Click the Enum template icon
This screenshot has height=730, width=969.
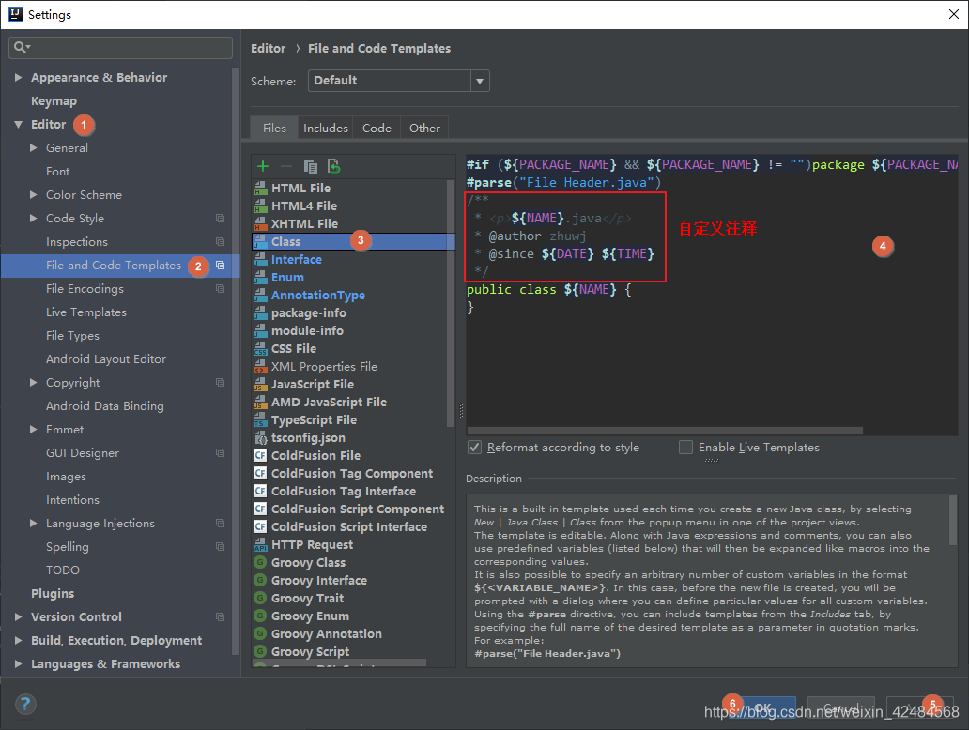pos(260,278)
